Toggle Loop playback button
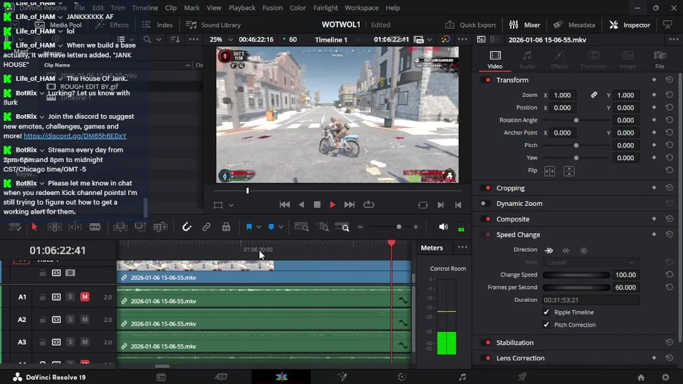 tap(369, 205)
